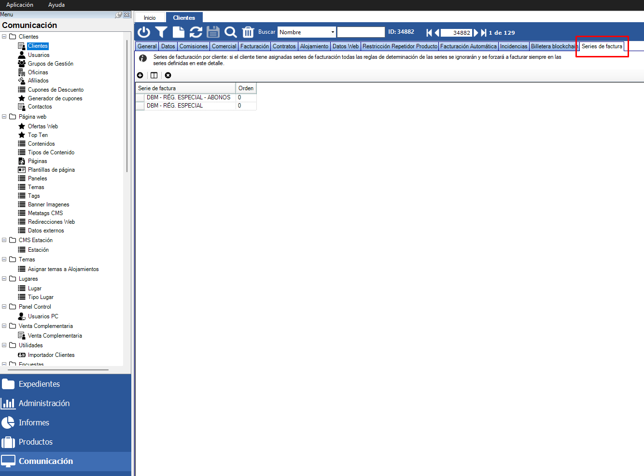The width and height of the screenshot is (644, 476).
Task: Collapse the Clientes tree folder
Action: pyautogui.click(x=4, y=37)
